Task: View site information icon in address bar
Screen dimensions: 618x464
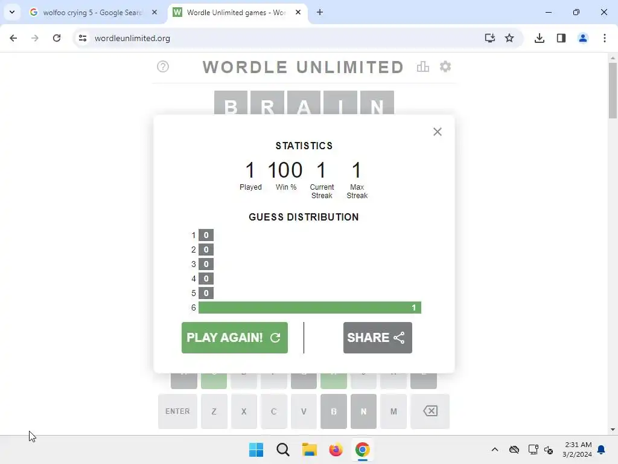Action: click(x=83, y=38)
